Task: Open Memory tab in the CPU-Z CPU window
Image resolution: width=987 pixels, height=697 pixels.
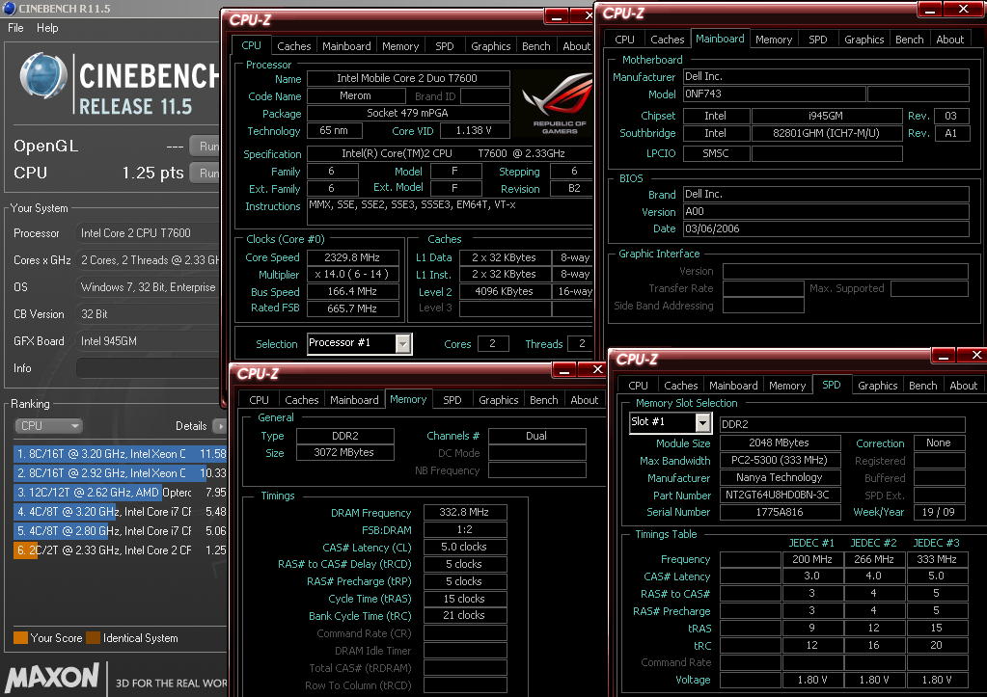Action: click(x=400, y=46)
